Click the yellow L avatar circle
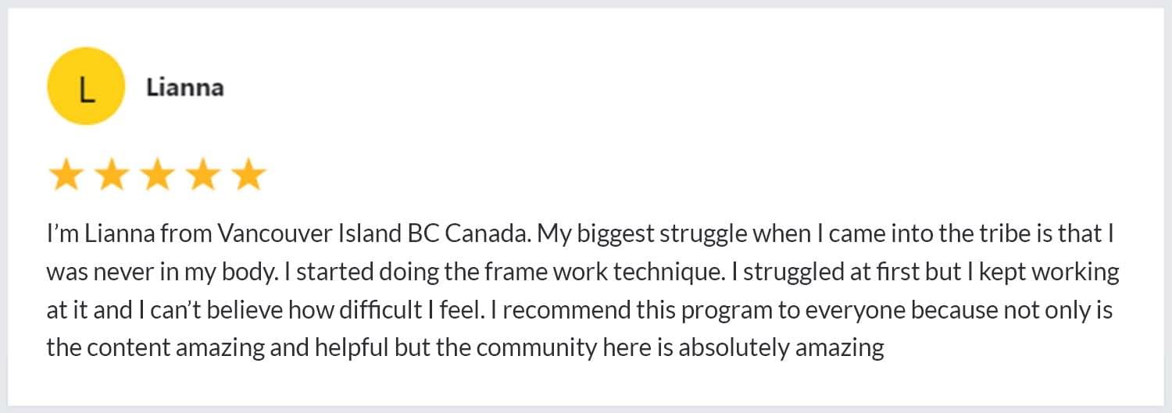Image resolution: width=1172 pixels, height=413 pixels. tap(86, 87)
